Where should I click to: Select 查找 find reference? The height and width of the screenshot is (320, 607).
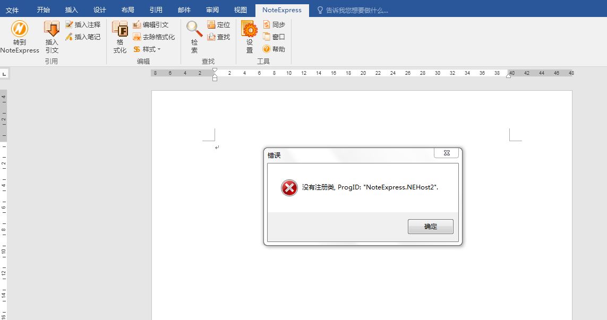pos(219,37)
